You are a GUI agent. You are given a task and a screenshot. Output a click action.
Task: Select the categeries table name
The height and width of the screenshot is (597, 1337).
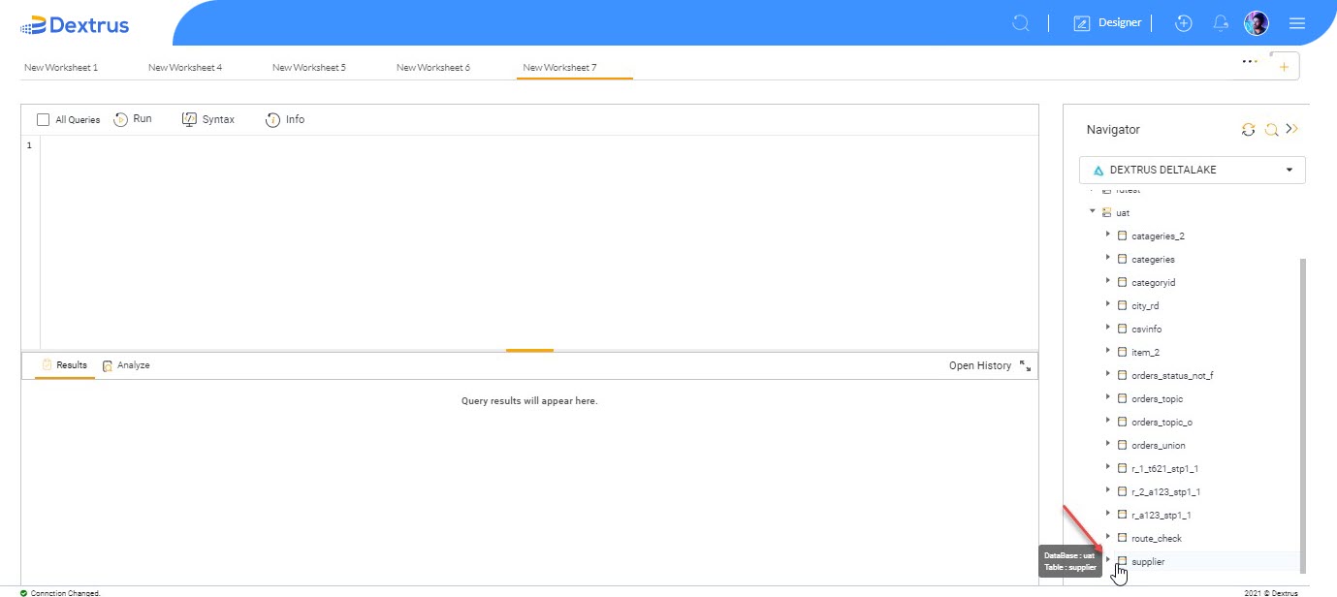(1153, 259)
